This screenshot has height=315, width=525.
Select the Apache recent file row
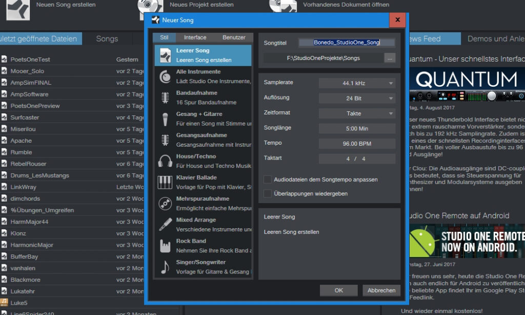click(72, 141)
